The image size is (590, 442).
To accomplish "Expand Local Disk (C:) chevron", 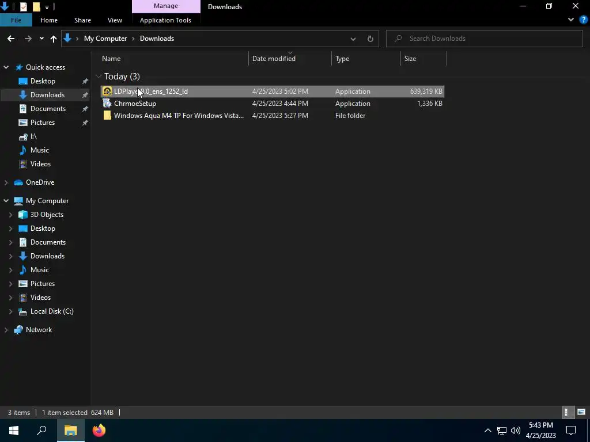I will point(10,311).
